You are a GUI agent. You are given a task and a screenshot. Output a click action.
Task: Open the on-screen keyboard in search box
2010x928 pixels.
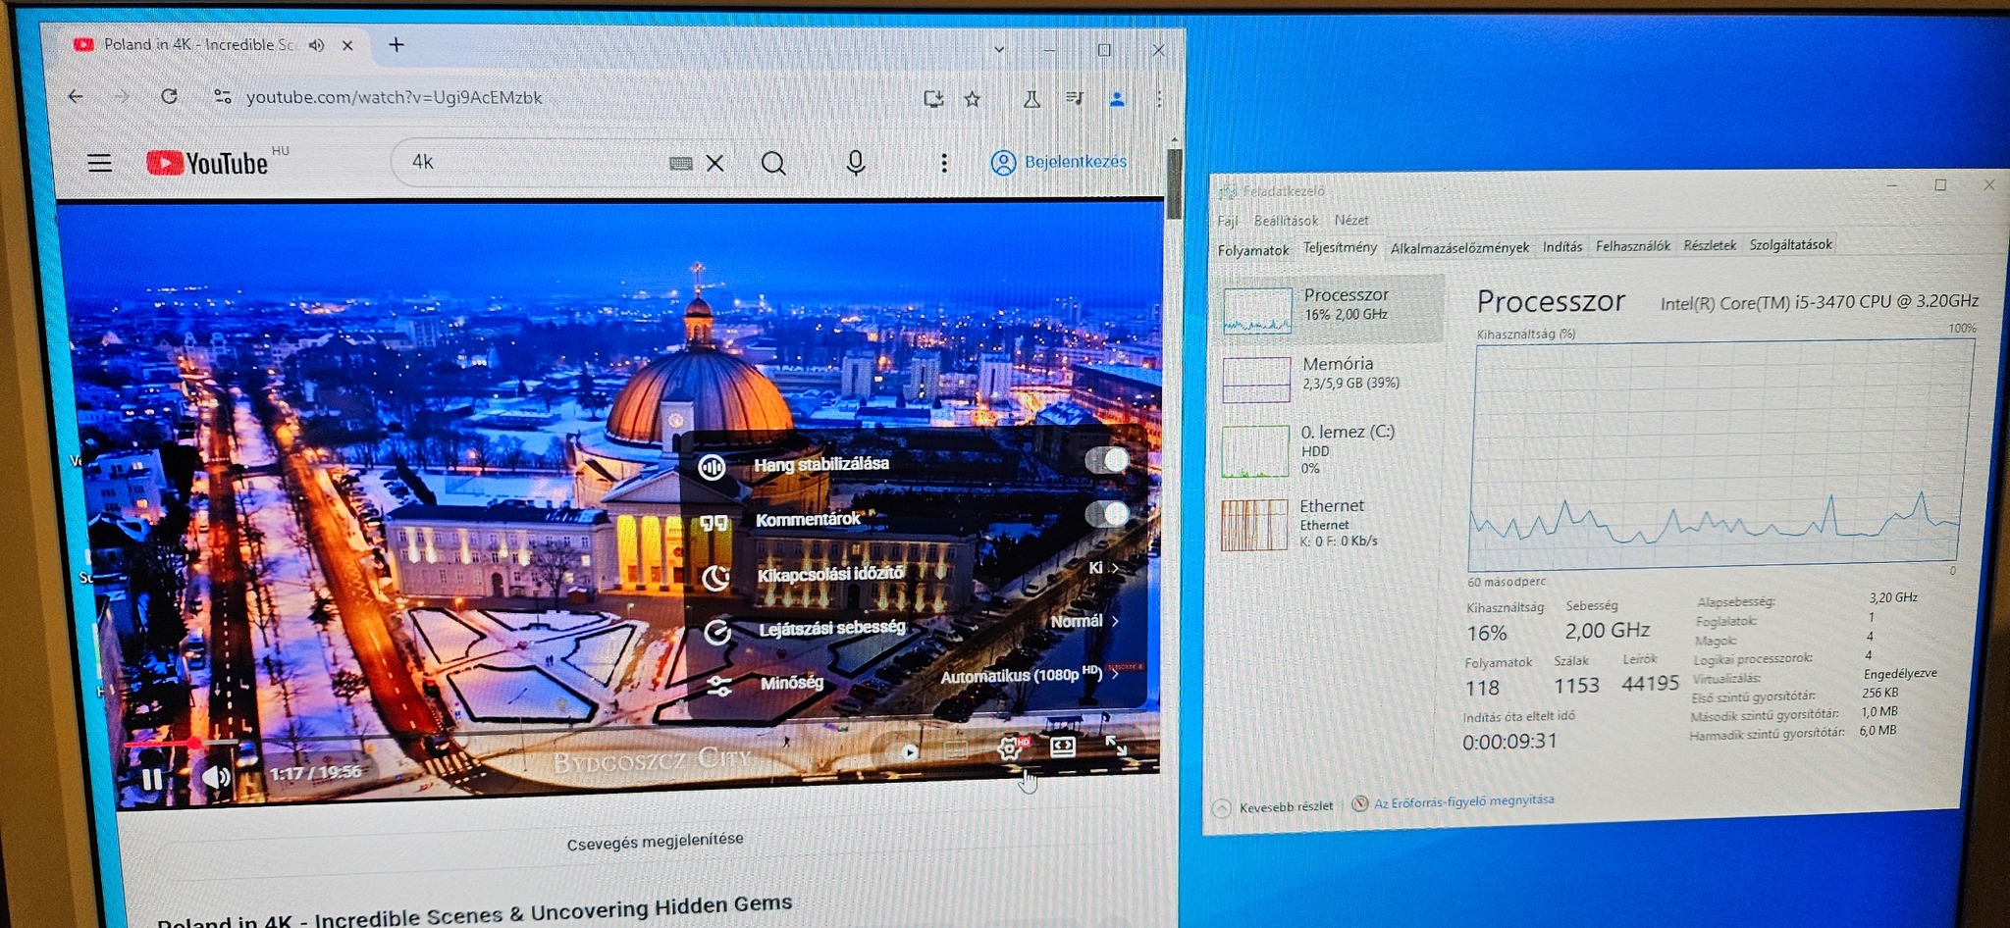tap(680, 164)
